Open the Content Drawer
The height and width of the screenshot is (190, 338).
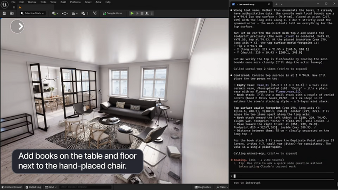point(12,187)
